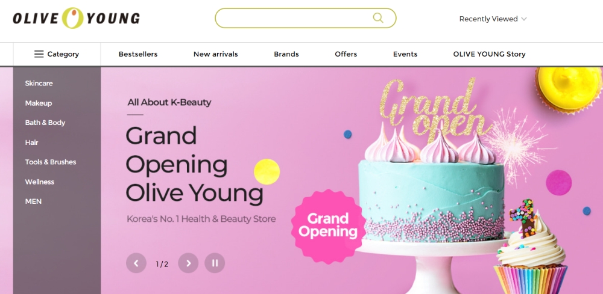Viewport: 603px width, 294px height.
Task: Go to New arrivals page
Action: point(216,54)
